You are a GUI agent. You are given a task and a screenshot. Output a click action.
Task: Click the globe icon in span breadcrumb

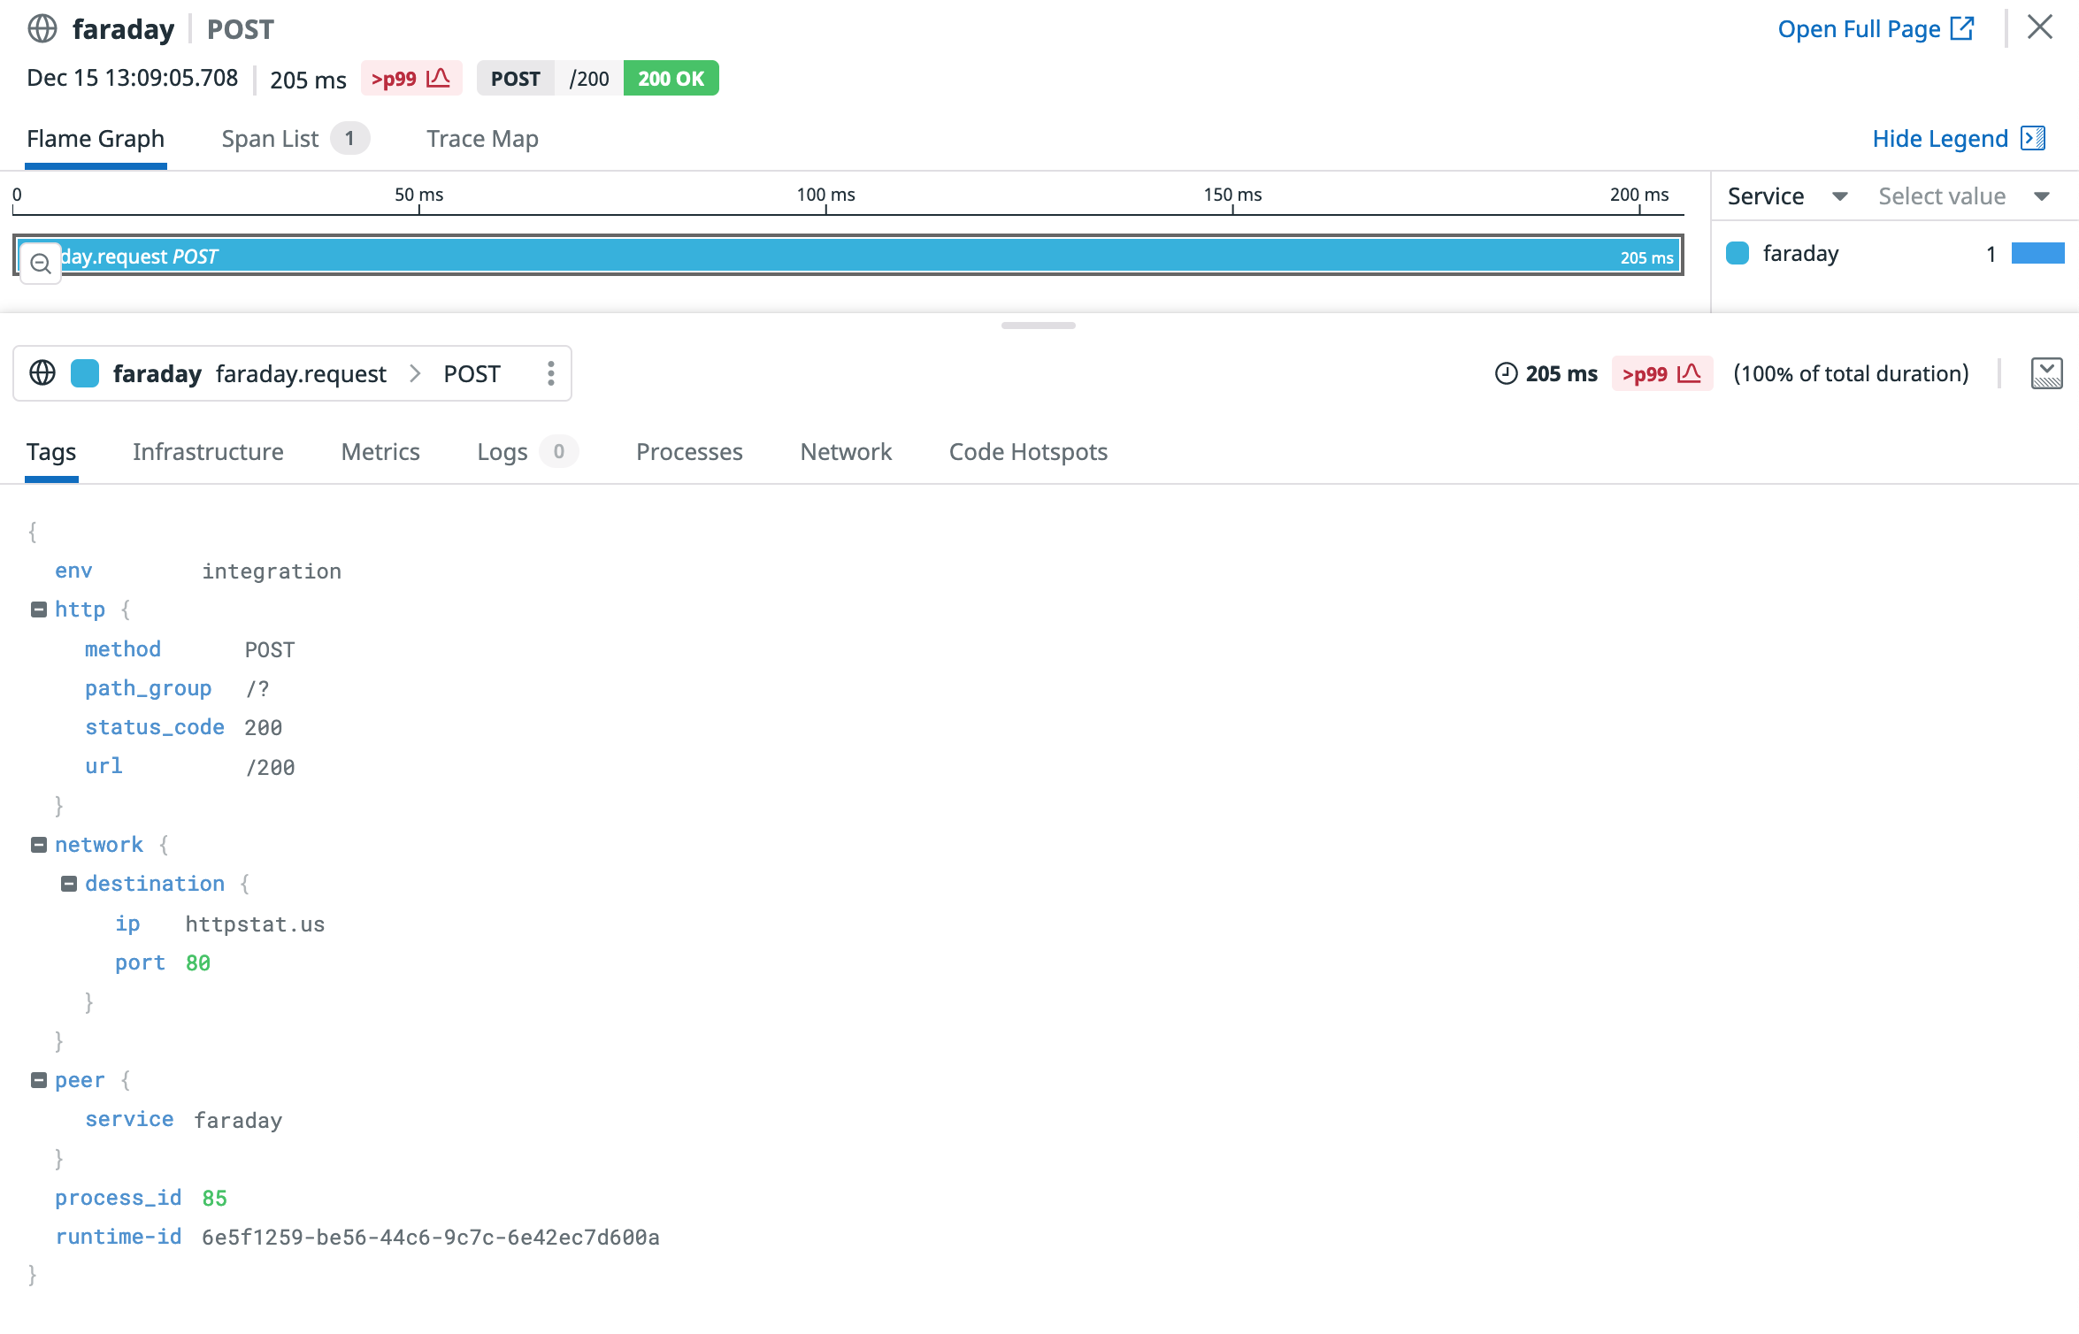(x=42, y=373)
